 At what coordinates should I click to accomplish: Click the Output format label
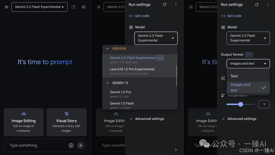[232, 55]
